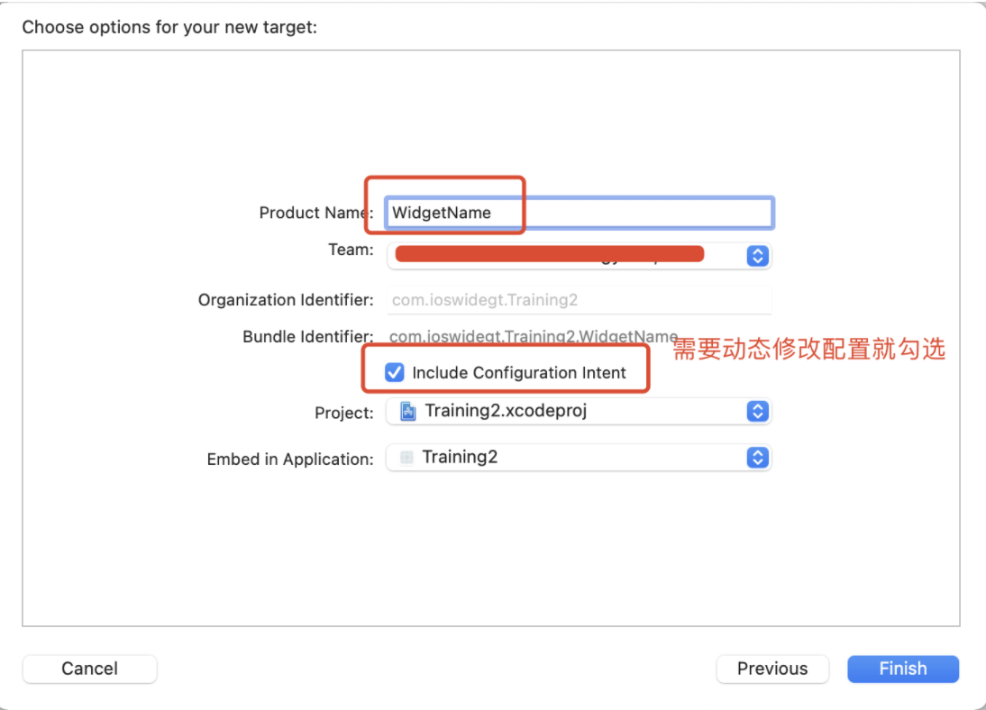This screenshot has height=710, width=986.
Task: Uncheck Include Configuration Intent checkbox
Action: tap(394, 372)
